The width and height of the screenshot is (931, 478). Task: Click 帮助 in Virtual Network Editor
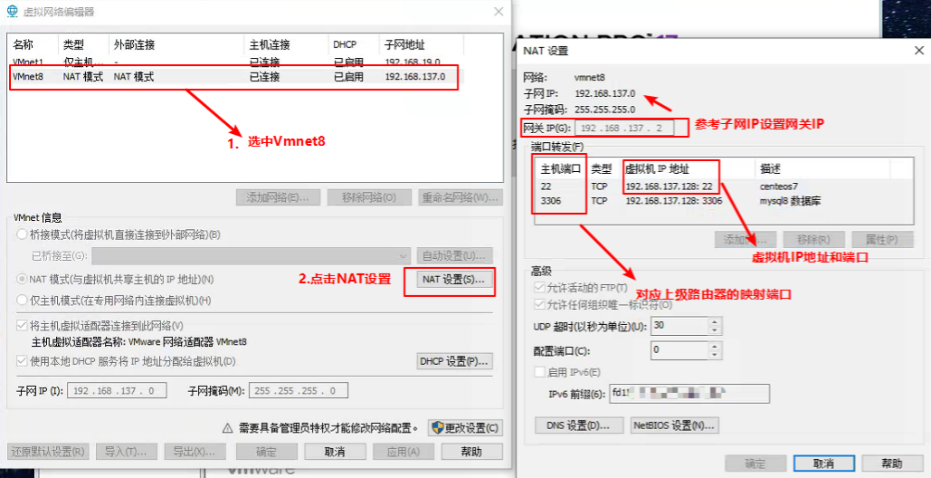point(472,452)
